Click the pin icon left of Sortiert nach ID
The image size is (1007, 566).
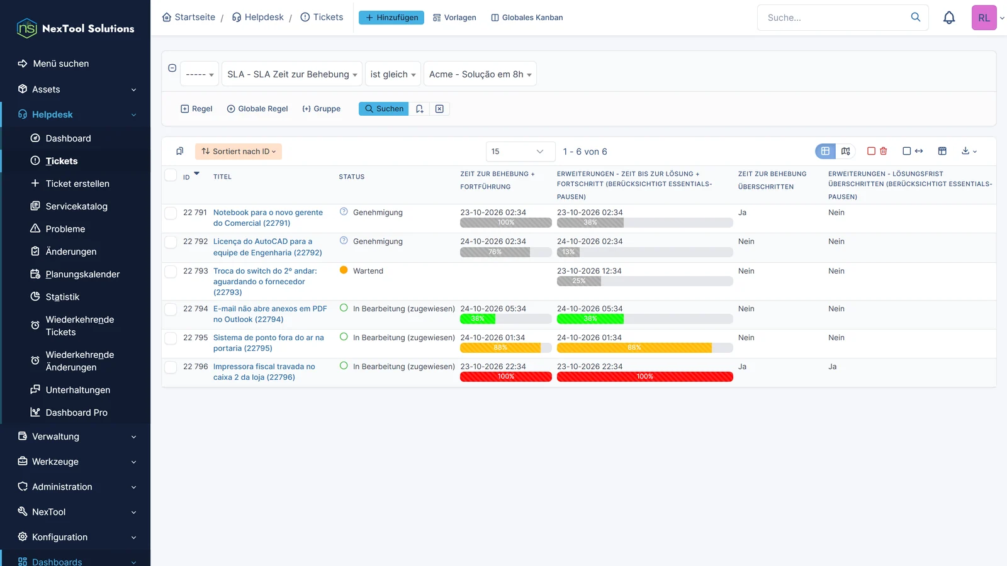pyautogui.click(x=180, y=151)
